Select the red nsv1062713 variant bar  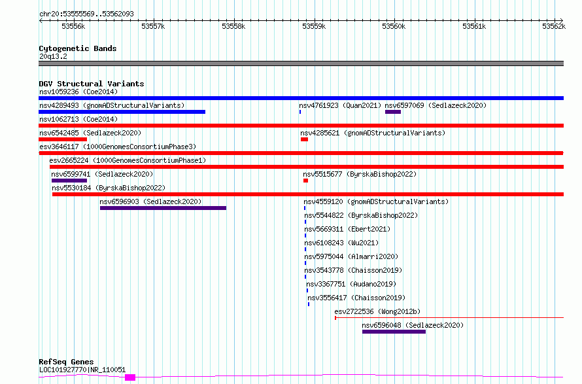point(301,126)
